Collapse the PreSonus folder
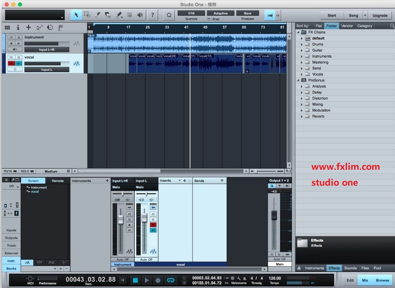395x288 pixels. click(x=298, y=80)
